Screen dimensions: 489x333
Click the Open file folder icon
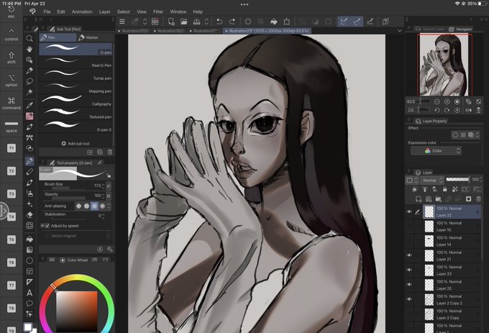[184, 22]
